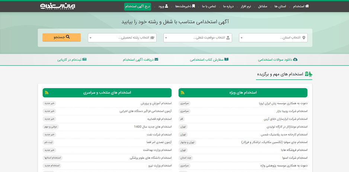Click the open book icon for کتاب استخدامی

point(226,59)
